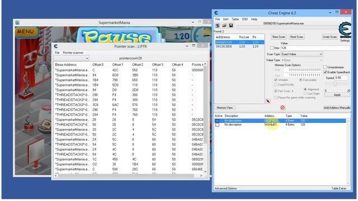
Task: Activate the first address list entry checkbox
Action: 217,121
